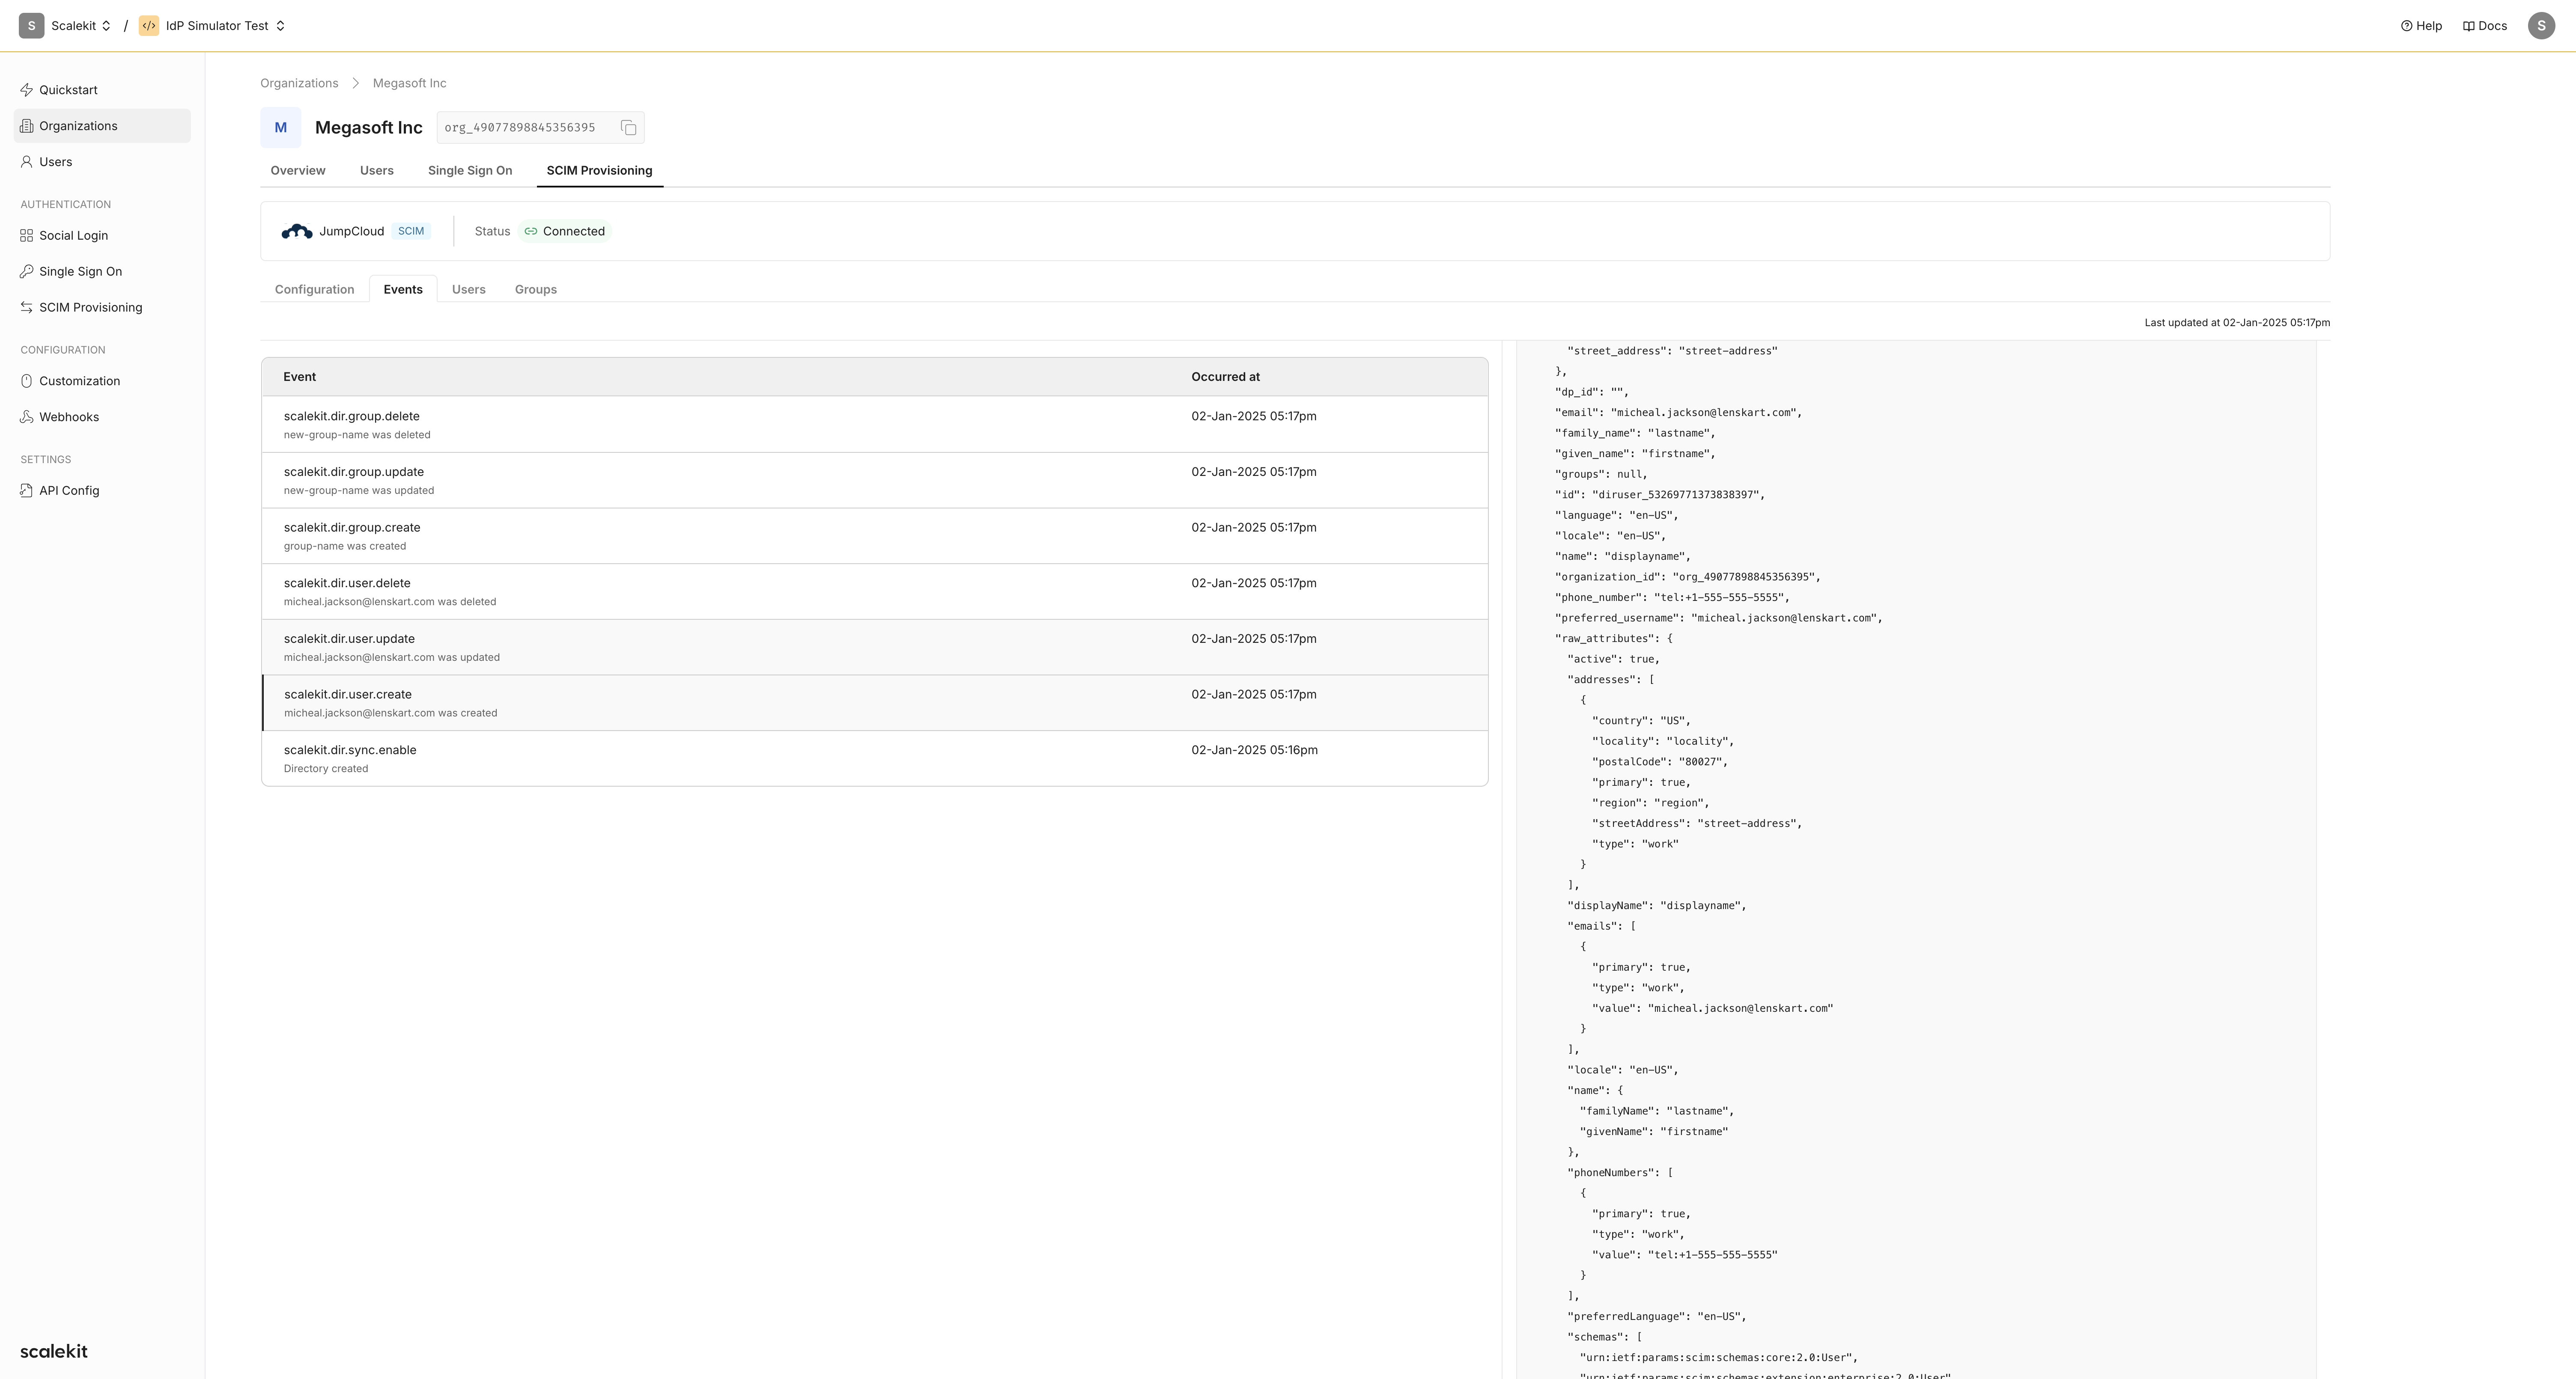Open Webhooks in the sidebar
This screenshot has height=1379, width=2576.
(x=102, y=418)
